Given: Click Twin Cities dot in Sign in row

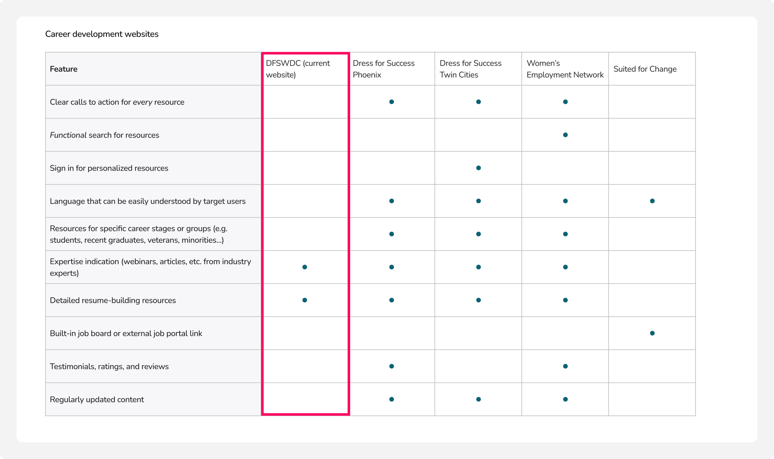Looking at the screenshot, I should pos(478,168).
